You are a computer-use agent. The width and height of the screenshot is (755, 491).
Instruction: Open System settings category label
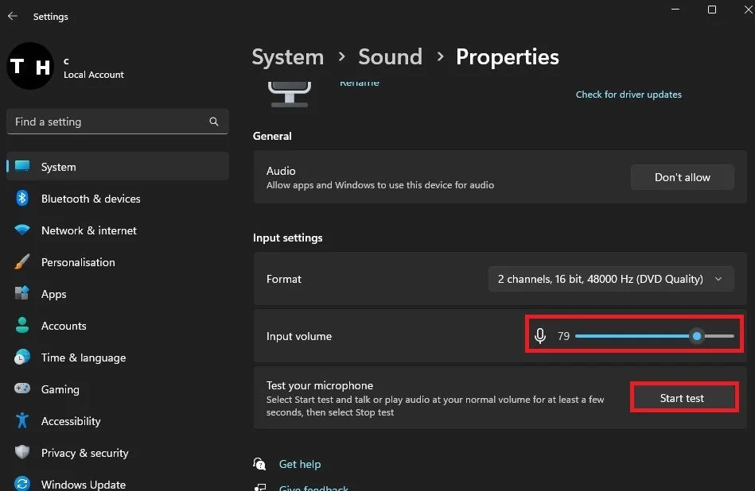click(x=58, y=167)
